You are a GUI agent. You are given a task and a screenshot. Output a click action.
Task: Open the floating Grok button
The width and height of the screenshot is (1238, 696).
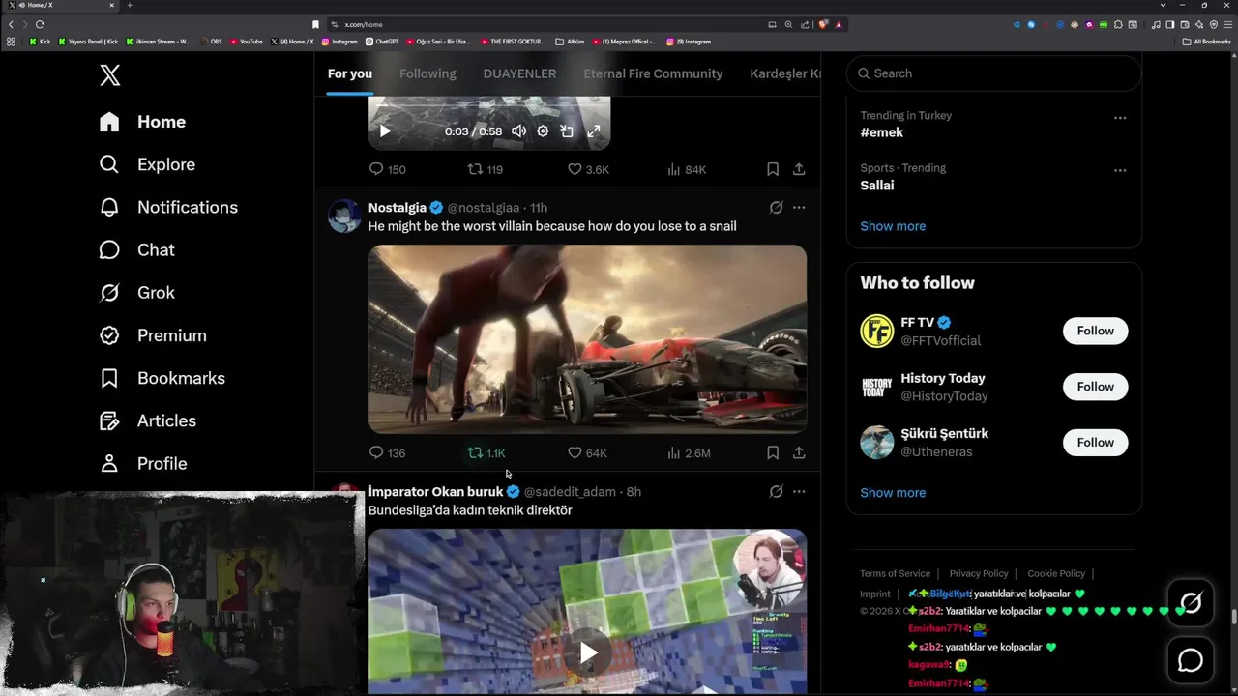point(1191,603)
